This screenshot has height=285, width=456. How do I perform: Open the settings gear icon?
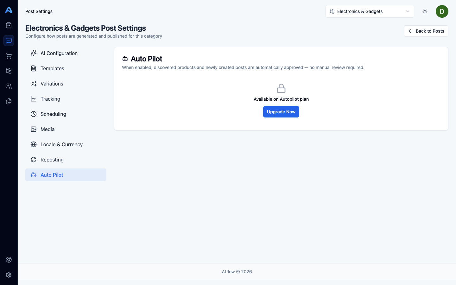[x=9, y=275]
